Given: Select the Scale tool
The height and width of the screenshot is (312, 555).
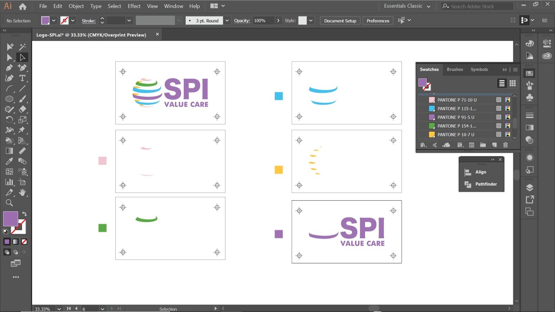Looking at the screenshot, I should pyautogui.click(x=22, y=120).
